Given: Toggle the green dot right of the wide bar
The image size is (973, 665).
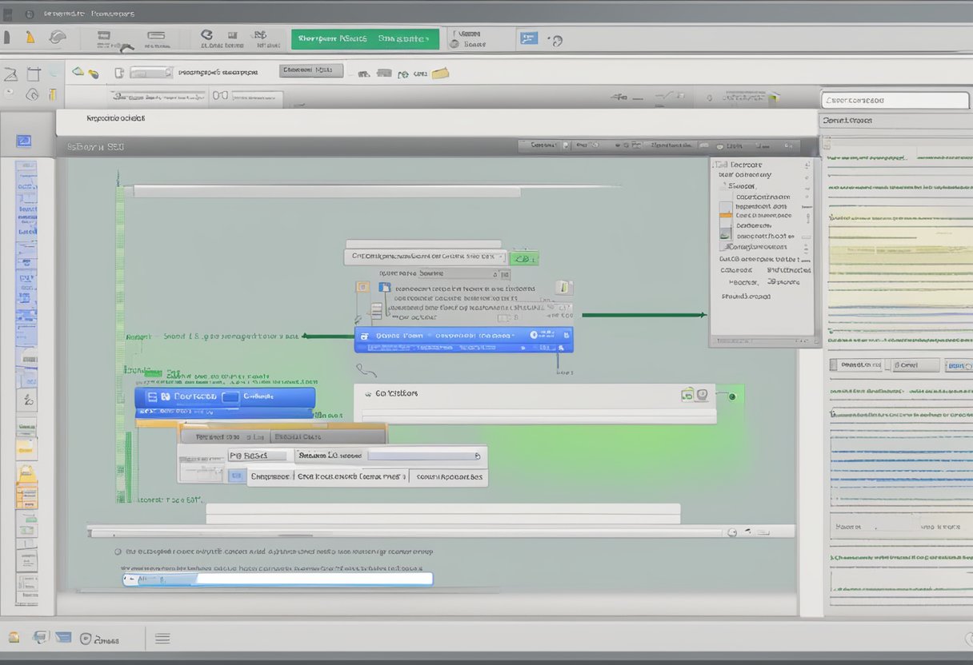Looking at the screenshot, I should click(x=731, y=396).
